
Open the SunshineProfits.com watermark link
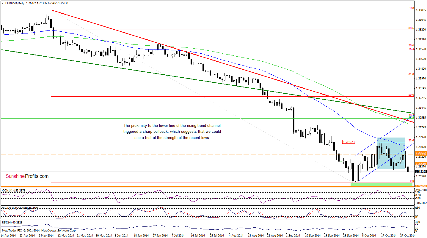click(27, 176)
